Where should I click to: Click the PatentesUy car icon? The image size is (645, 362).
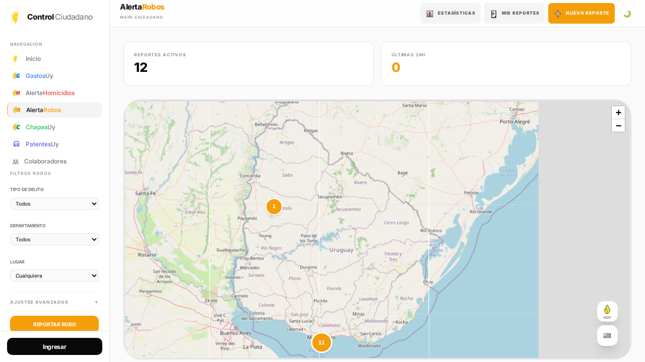coord(16,144)
